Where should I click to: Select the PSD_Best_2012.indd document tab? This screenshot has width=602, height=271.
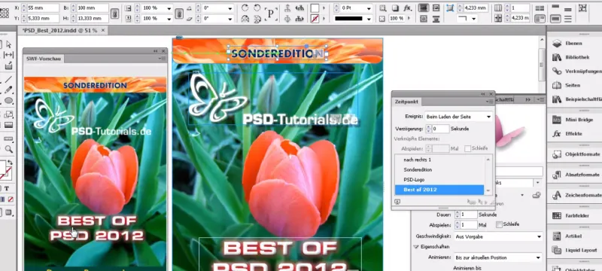[x=60, y=30]
